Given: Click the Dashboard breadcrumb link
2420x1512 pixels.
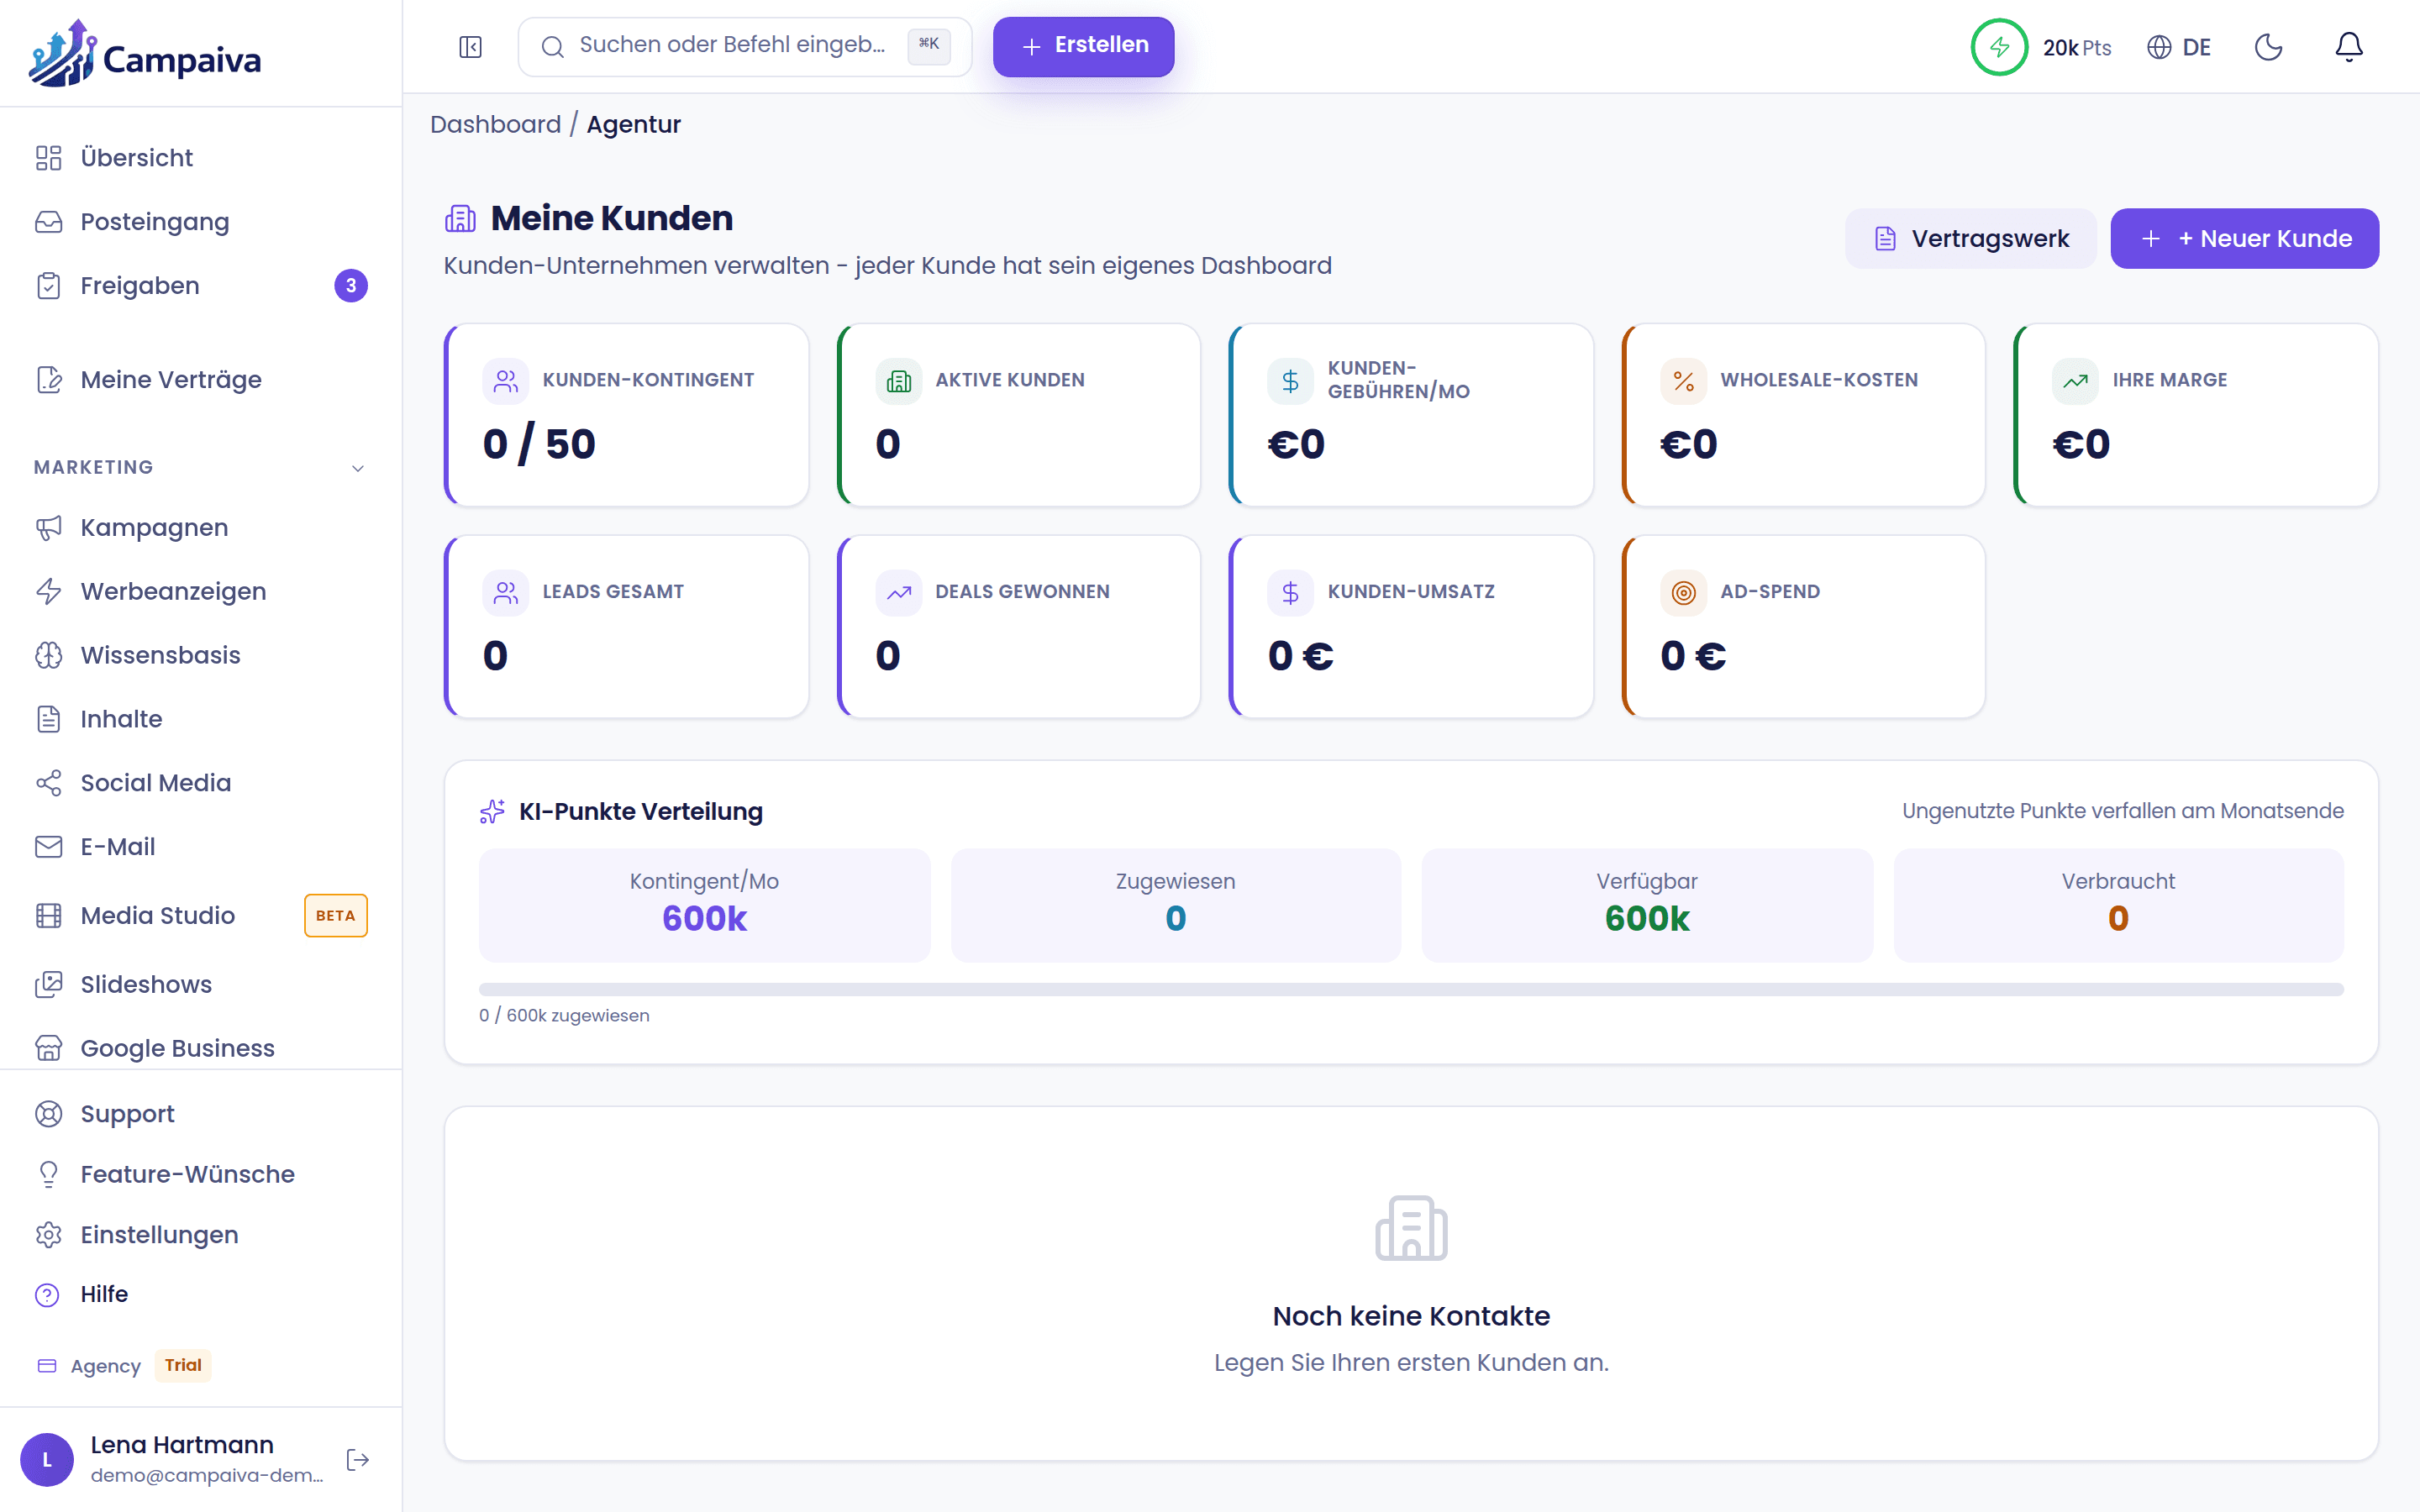Looking at the screenshot, I should [x=495, y=124].
